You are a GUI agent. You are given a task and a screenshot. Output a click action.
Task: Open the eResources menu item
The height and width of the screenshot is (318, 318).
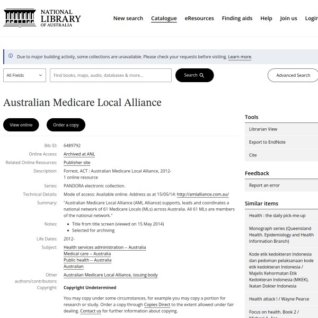click(199, 18)
